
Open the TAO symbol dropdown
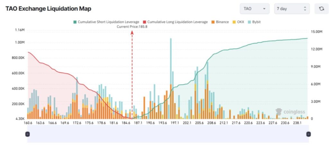(x=254, y=9)
